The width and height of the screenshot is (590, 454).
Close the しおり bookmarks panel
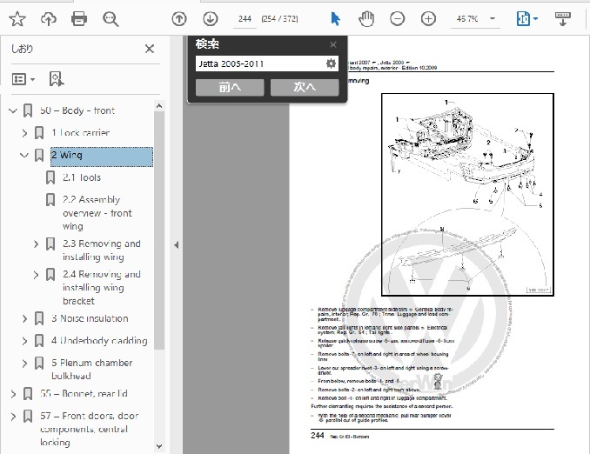coord(150,49)
